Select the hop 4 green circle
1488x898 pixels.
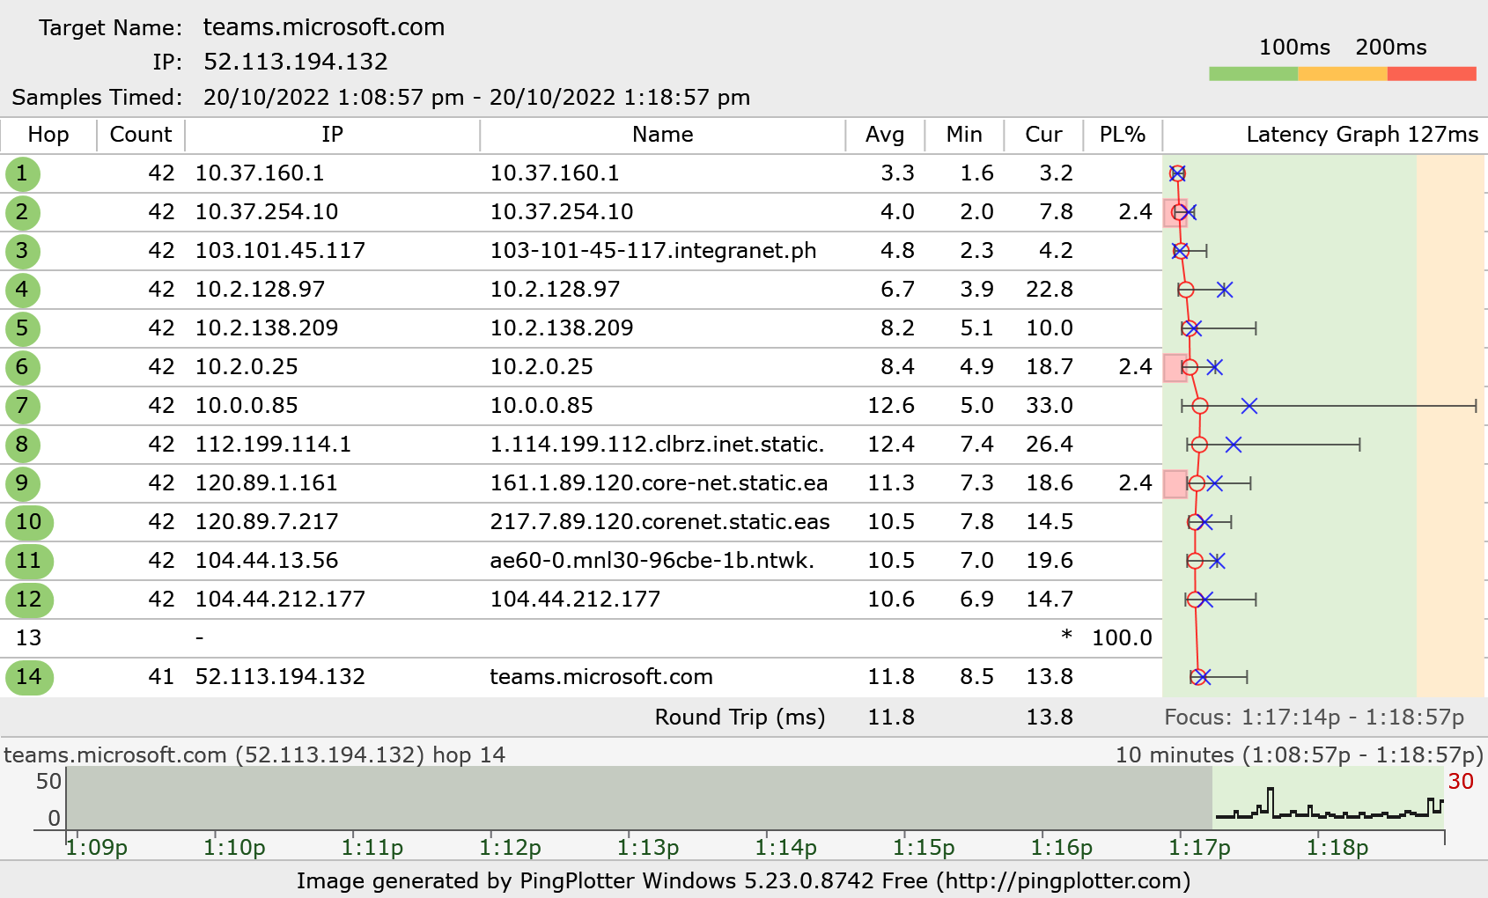pyautogui.click(x=22, y=290)
